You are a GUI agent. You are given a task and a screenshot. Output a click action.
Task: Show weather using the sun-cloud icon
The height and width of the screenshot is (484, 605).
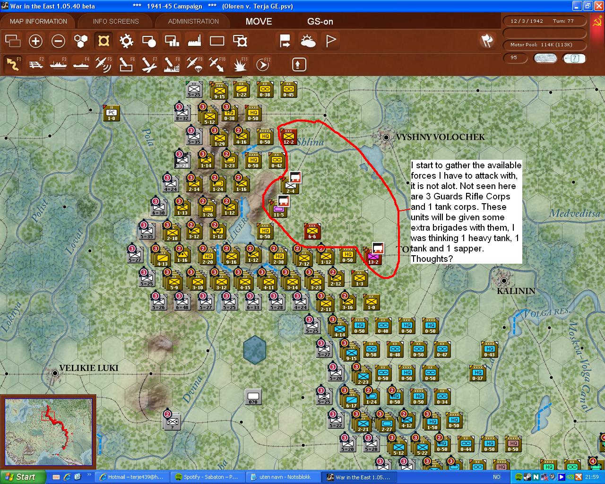pyautogui.click(x=308, y=41)
